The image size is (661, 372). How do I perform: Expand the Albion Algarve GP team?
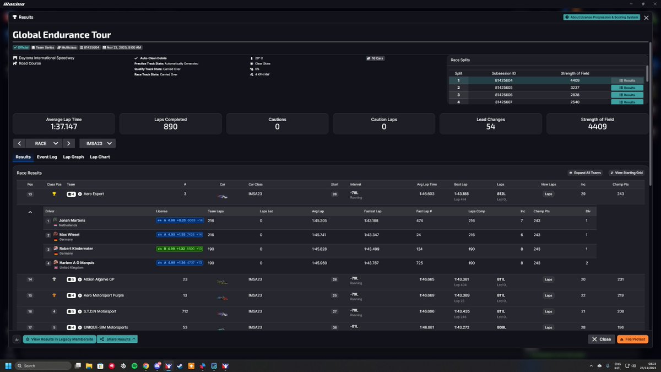click(80, 279)
